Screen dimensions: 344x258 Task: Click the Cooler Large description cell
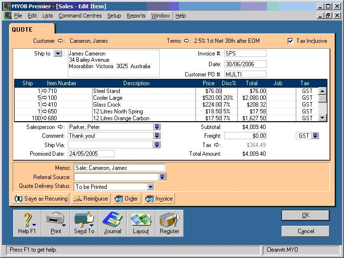click(144, 97)
